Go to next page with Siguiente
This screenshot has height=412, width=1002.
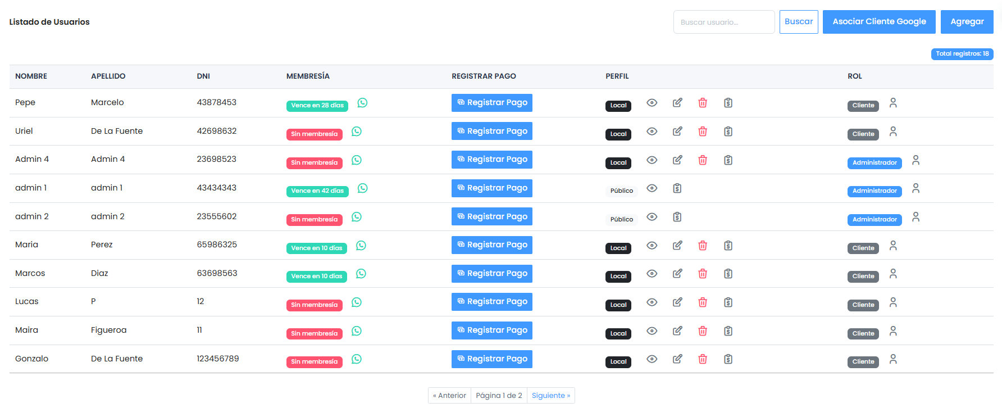coord(550,396)
